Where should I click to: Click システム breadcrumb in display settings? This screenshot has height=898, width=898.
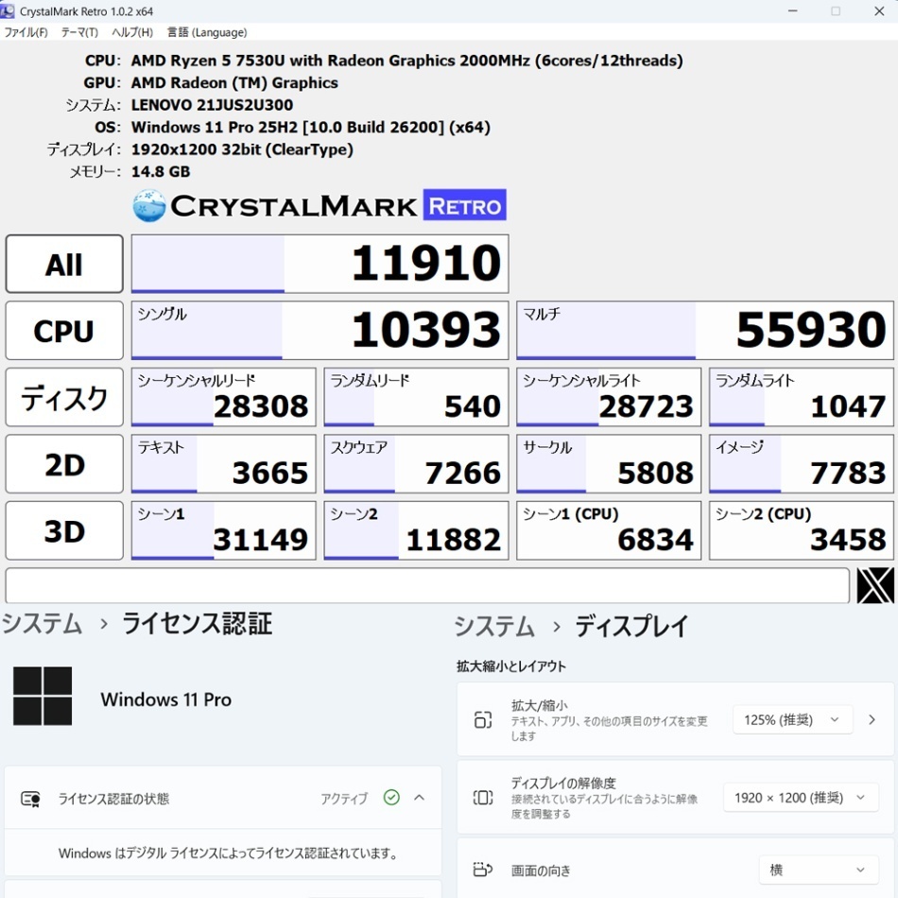pyautogui.click(x=494, y=626)
